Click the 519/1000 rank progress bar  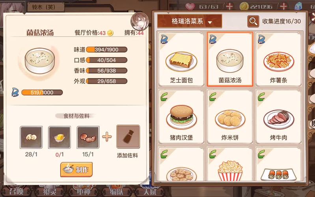click(x=42, y=93)
